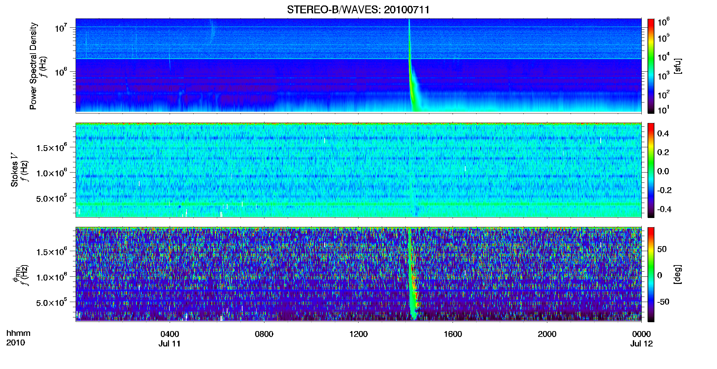The width and height of the screenshot is (717, 369).
Task: Click the 0000 time axis label
Action: pyautogui.click(x=641, y=334)
